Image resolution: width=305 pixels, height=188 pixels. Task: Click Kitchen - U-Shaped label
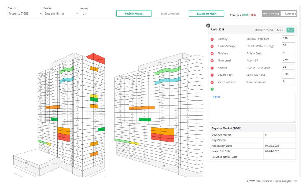pyautogui.click(x=258, y=68)
